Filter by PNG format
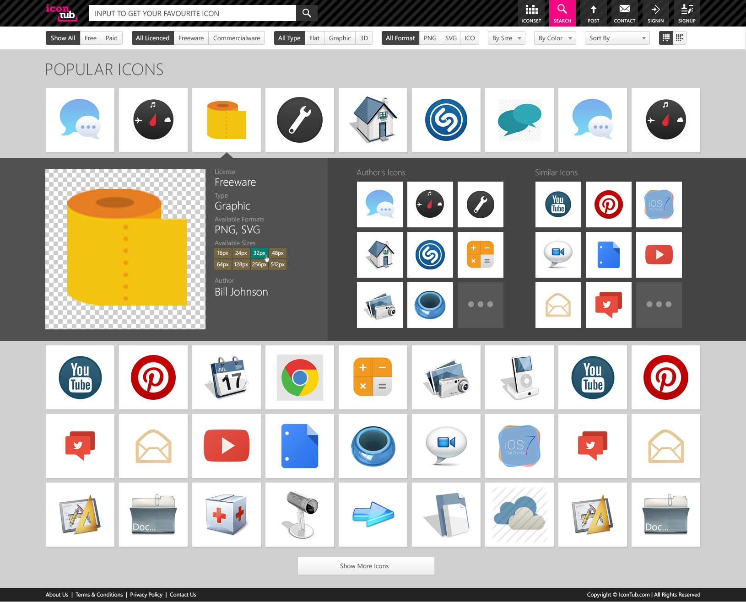The width and height of the screenshot is (746, 602). (x=430, y=38)
